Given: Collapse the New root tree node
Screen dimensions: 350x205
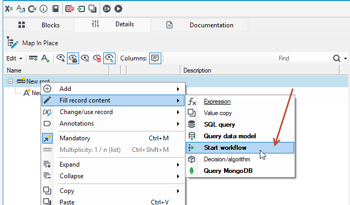Looking at the screenshot, I should pos(10,81).
